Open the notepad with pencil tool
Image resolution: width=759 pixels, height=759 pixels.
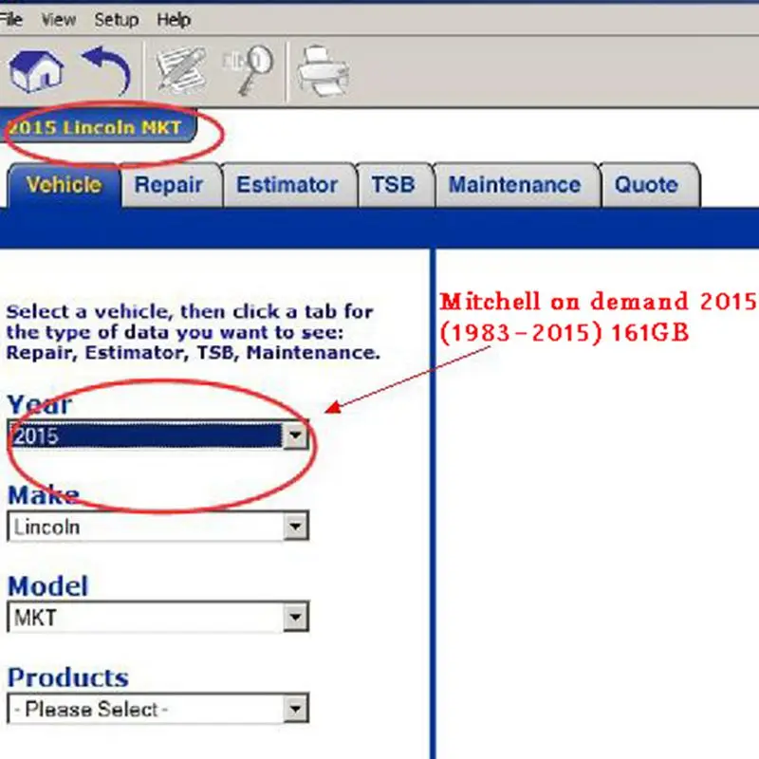[x=181, y=70]
